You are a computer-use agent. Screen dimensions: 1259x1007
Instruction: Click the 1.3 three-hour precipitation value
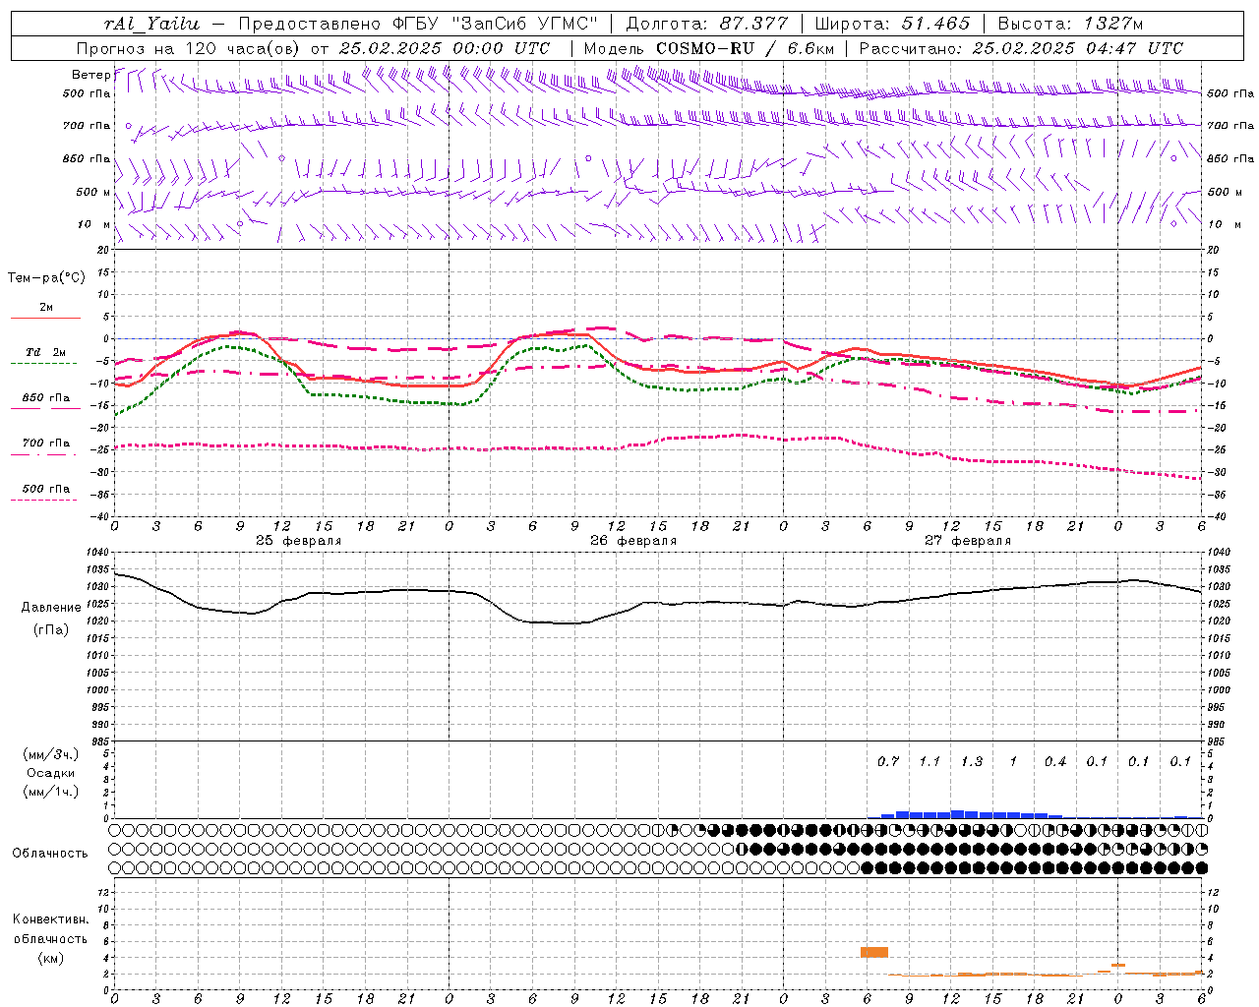click(972, 762)
